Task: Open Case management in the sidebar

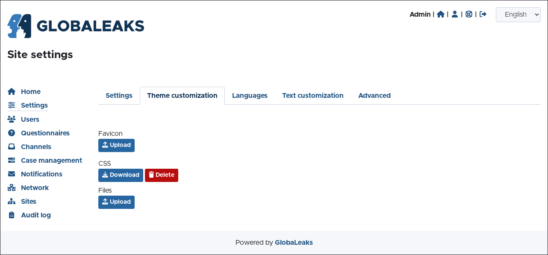Action: pos(51,160)
